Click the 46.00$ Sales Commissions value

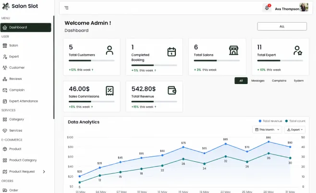click(x=79, y=89)
